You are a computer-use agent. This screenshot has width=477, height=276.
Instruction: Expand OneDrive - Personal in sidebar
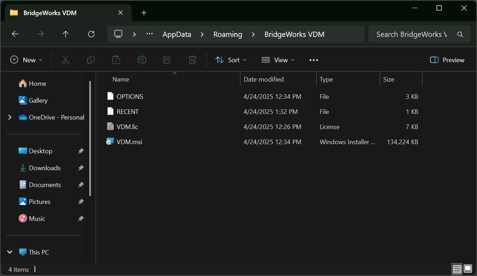(x=10, y=117)
